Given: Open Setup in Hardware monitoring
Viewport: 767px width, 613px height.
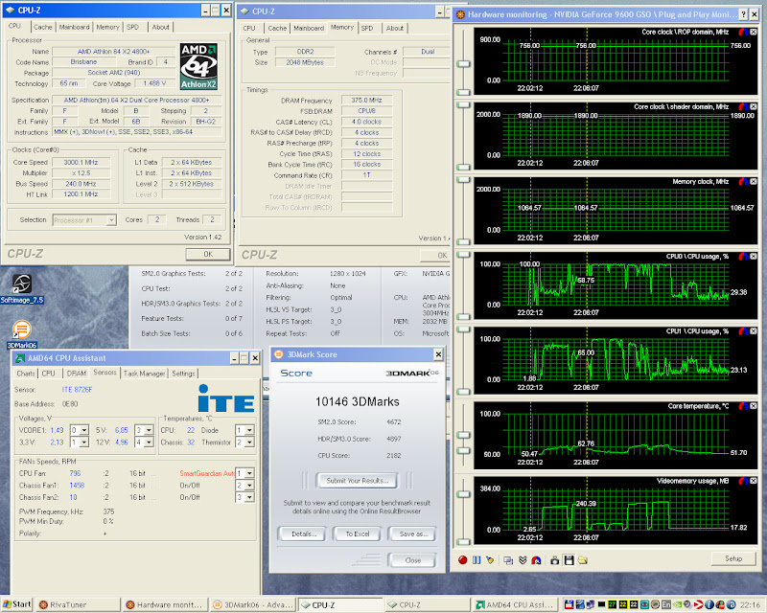Looking at the screenshot, I should point(733,558).
